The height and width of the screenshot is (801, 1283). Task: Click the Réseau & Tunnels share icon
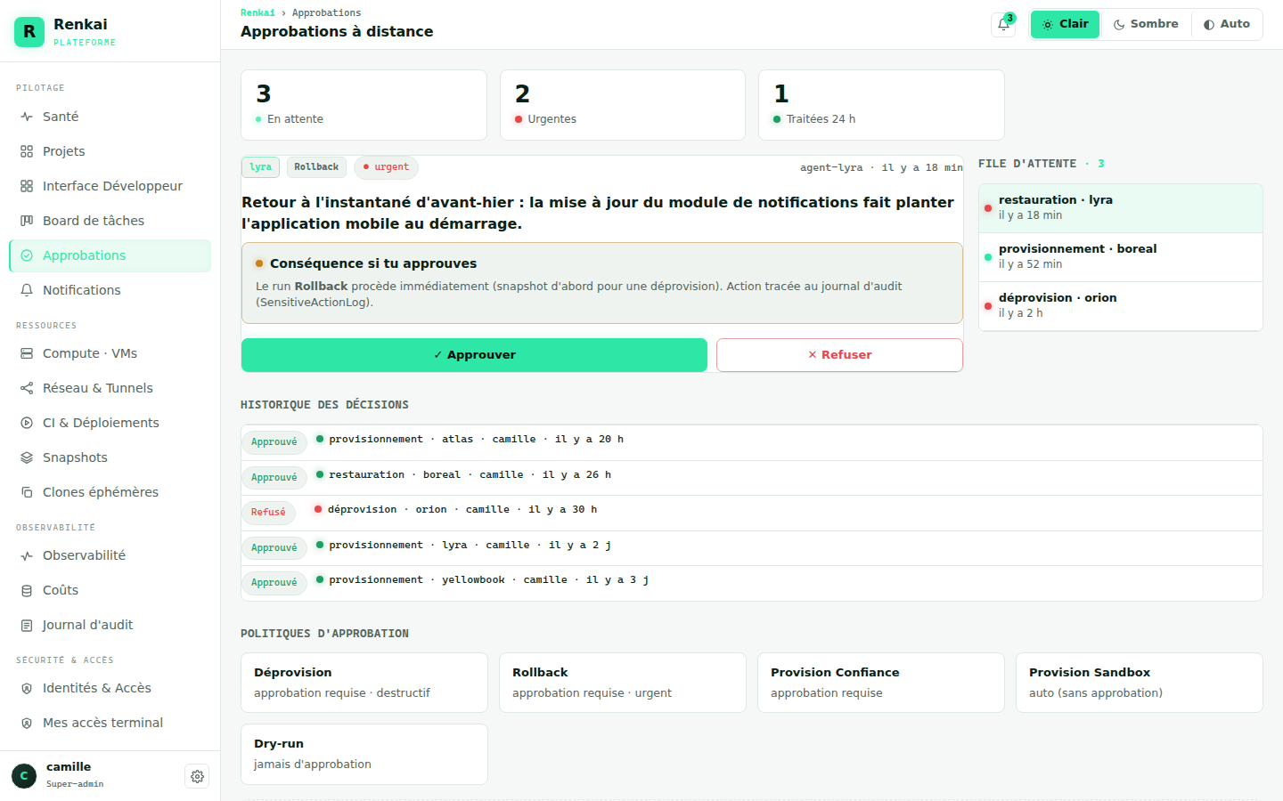27,388
